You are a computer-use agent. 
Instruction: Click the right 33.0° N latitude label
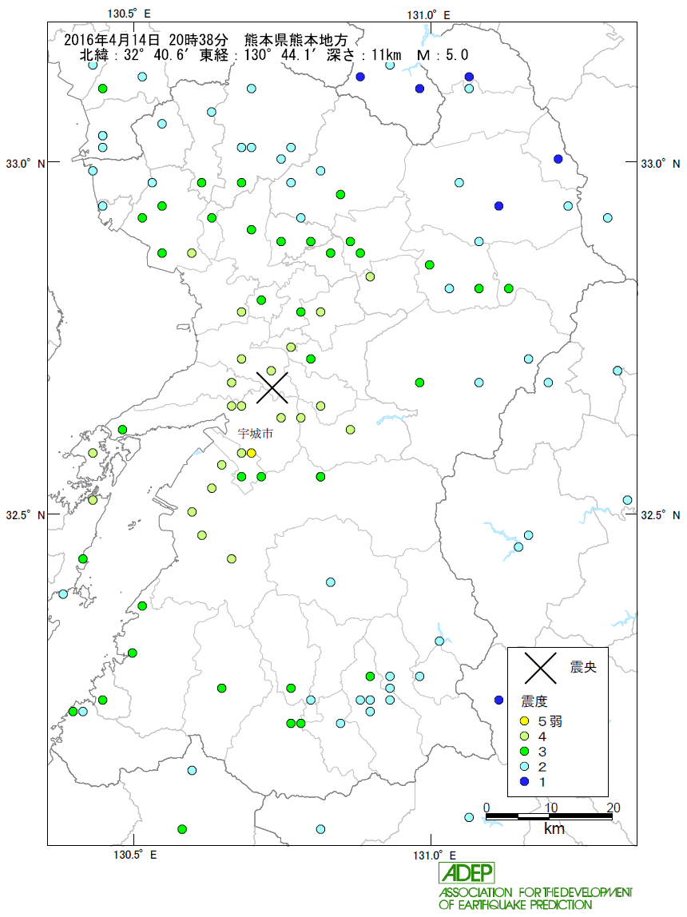(660, 163)
